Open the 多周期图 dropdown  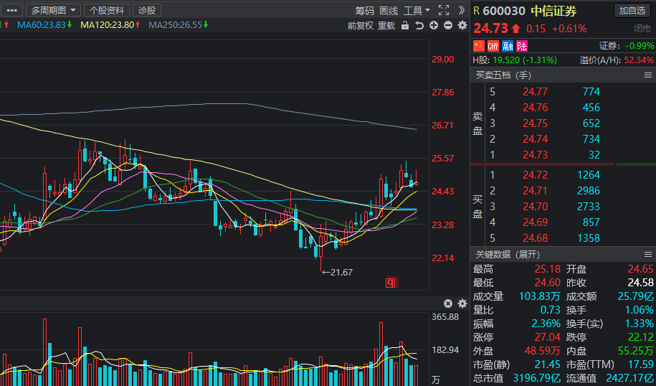pos(54,11)
